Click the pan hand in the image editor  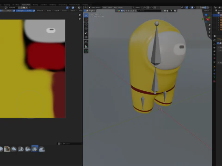coord(80,19)
